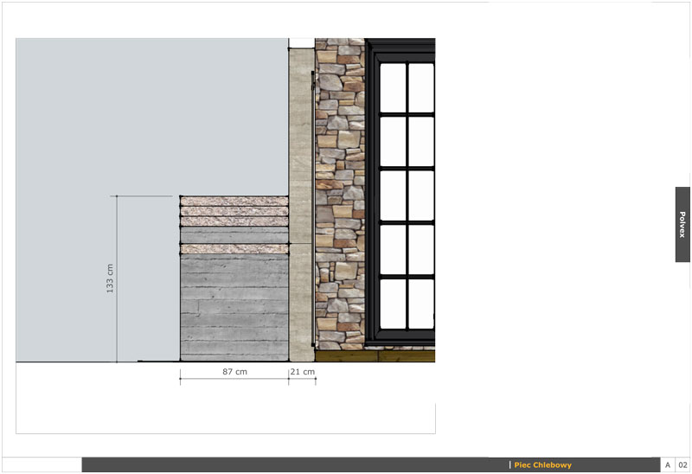Click the large board-formed concrete base block
The width and height of the screenshot is (692, 474).
pyautogui.click(x=234, y=308)
